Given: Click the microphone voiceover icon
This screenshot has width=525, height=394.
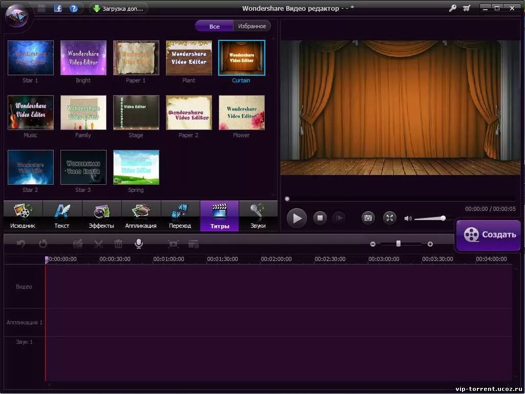Looking at the screenshot, I should 139,244.
